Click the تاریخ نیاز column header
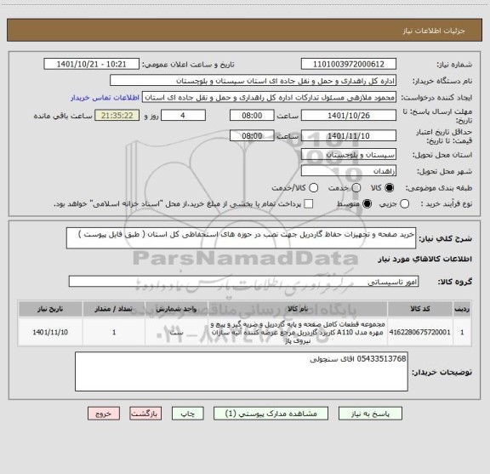This screenshot has height=474, width=490. (50, 309)
